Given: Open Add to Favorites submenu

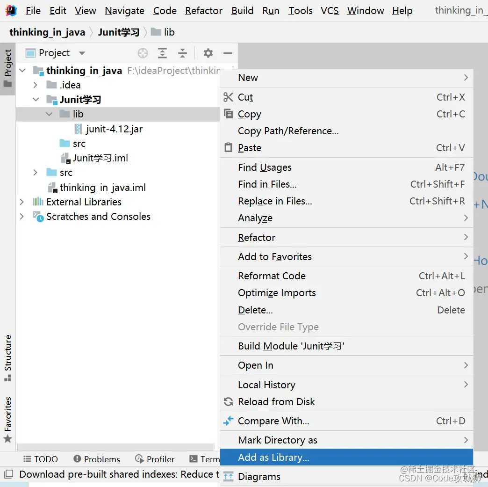Looking at the screenshot, I should 346,256.
